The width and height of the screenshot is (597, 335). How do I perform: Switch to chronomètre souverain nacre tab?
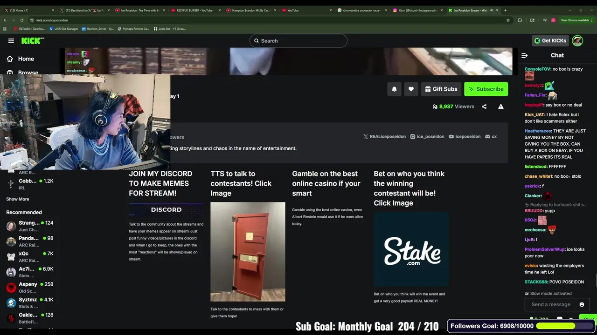pyautogui.click(x=361, y=10)
